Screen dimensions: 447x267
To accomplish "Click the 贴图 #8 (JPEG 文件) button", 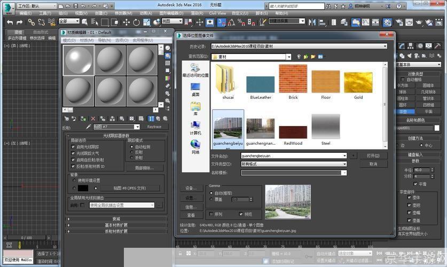I will click(130, 188).
